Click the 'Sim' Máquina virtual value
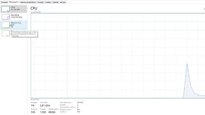 click(x=78, y=110)
